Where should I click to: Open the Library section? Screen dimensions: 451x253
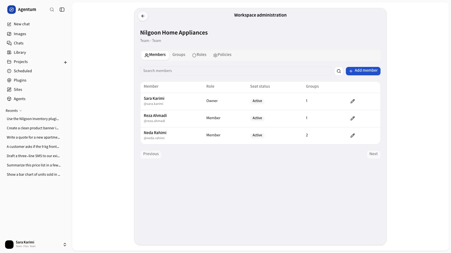36,52
